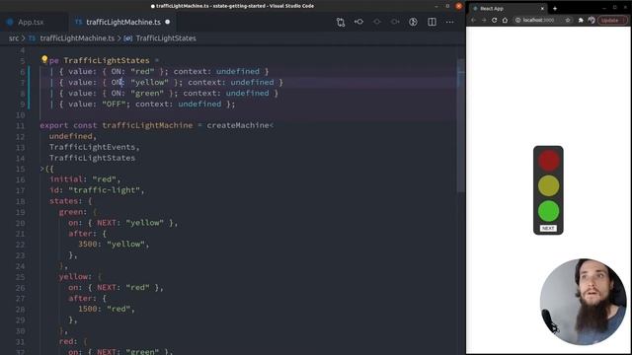
Task: Go to previous change arrow icon
Action: click(x=358, y=22)
